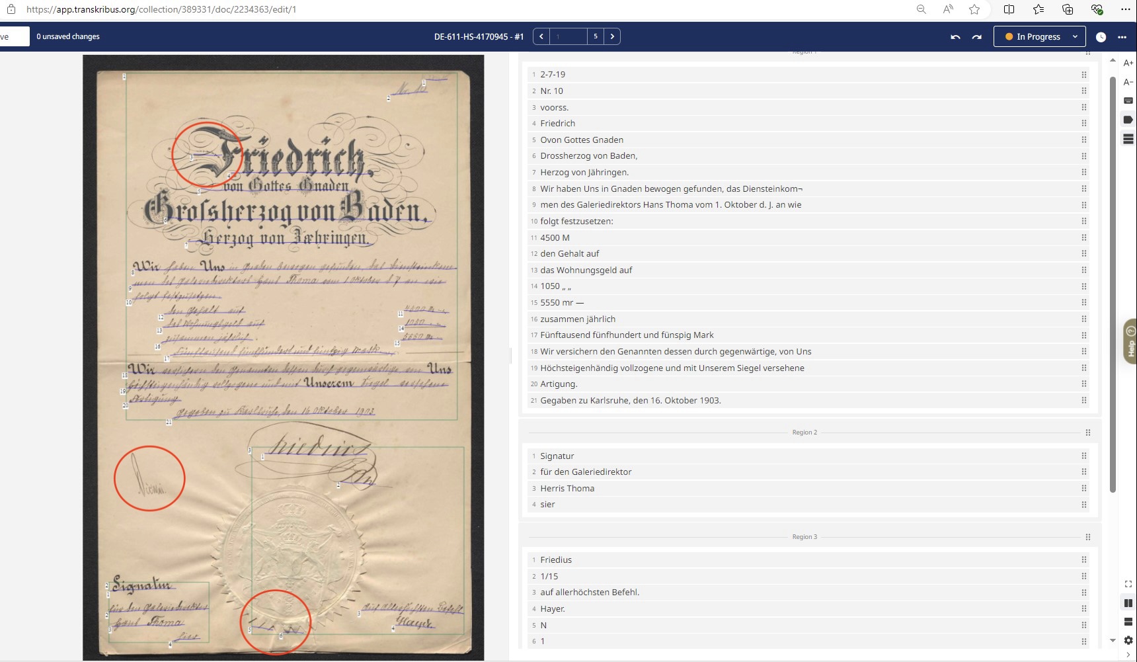Click drag handle for Region 2 header

[x=1088, y=433]
